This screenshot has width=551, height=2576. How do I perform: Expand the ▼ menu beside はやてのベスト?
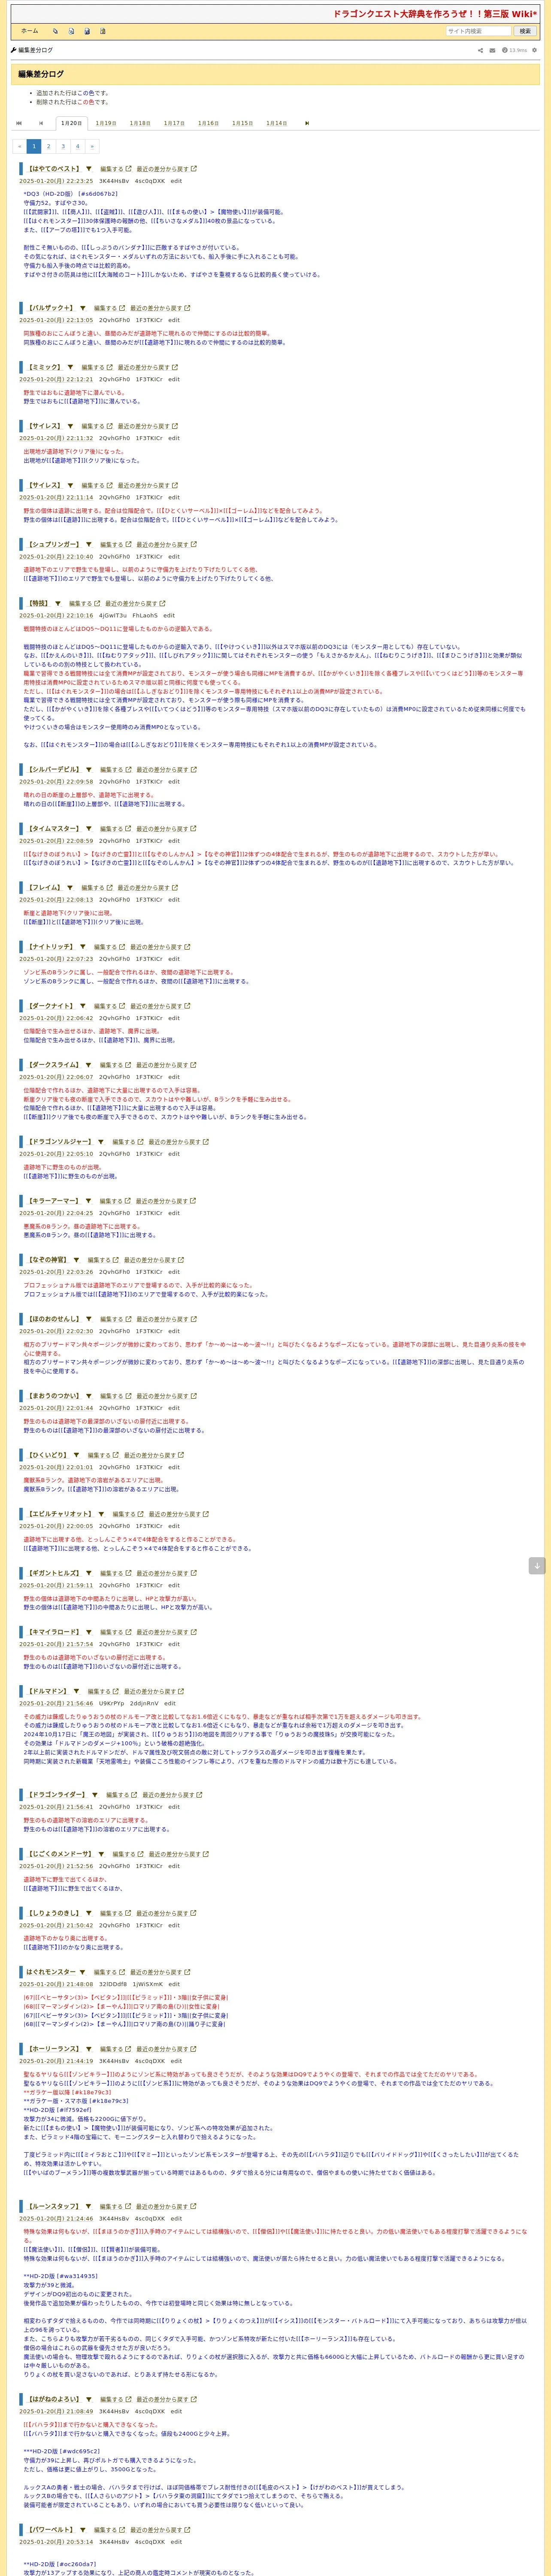point(88,169)
